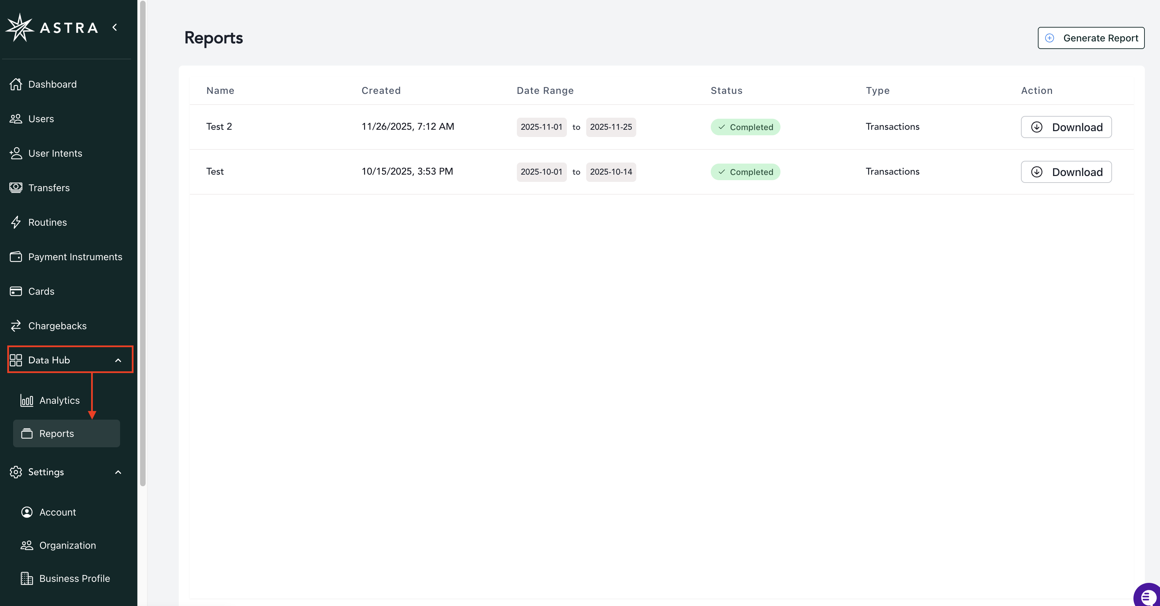Viewport: 1160px width, 606px height.
Task: Open the Chargebacks section
Action: point(57,326)
